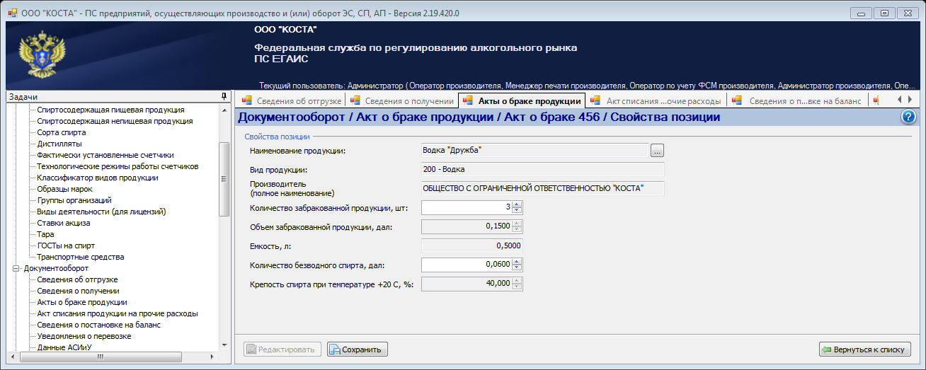Click the product browse ellipsis button

click(x=658, y=150)
